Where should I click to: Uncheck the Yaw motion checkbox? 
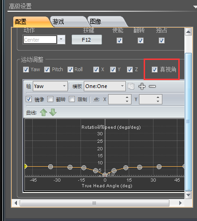pyautogui.click(x=26, y=69)
